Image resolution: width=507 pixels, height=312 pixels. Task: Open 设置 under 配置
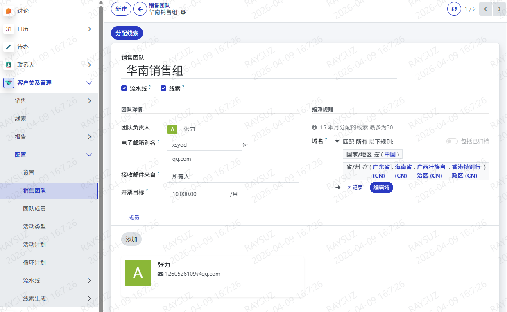coord(48,173)
